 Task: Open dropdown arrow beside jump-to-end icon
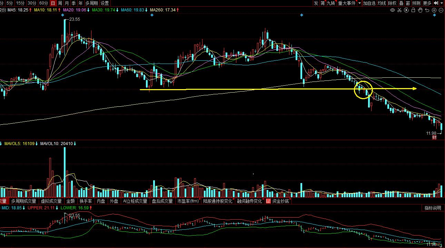pos(441,3)
